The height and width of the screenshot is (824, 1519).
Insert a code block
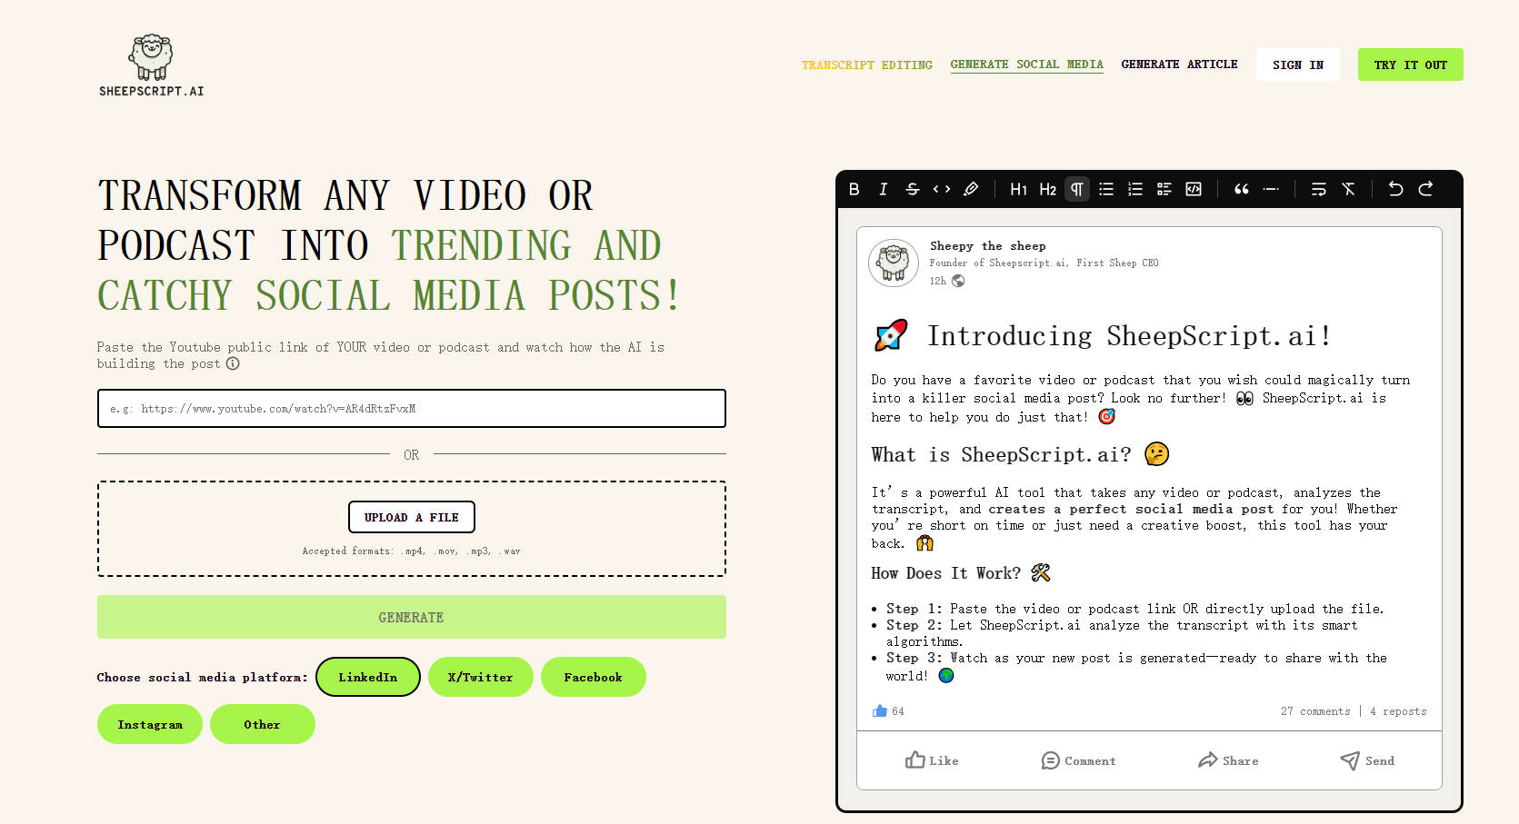pos(1194,189)
